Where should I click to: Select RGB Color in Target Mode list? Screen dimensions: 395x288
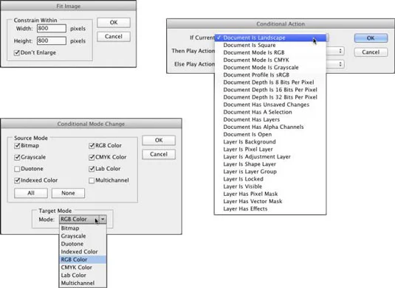tap(83, 259)
